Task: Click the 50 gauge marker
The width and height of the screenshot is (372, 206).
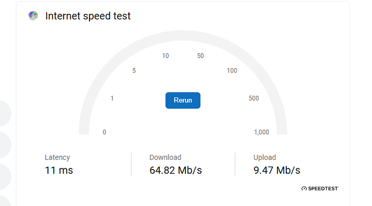Action: 201,56
